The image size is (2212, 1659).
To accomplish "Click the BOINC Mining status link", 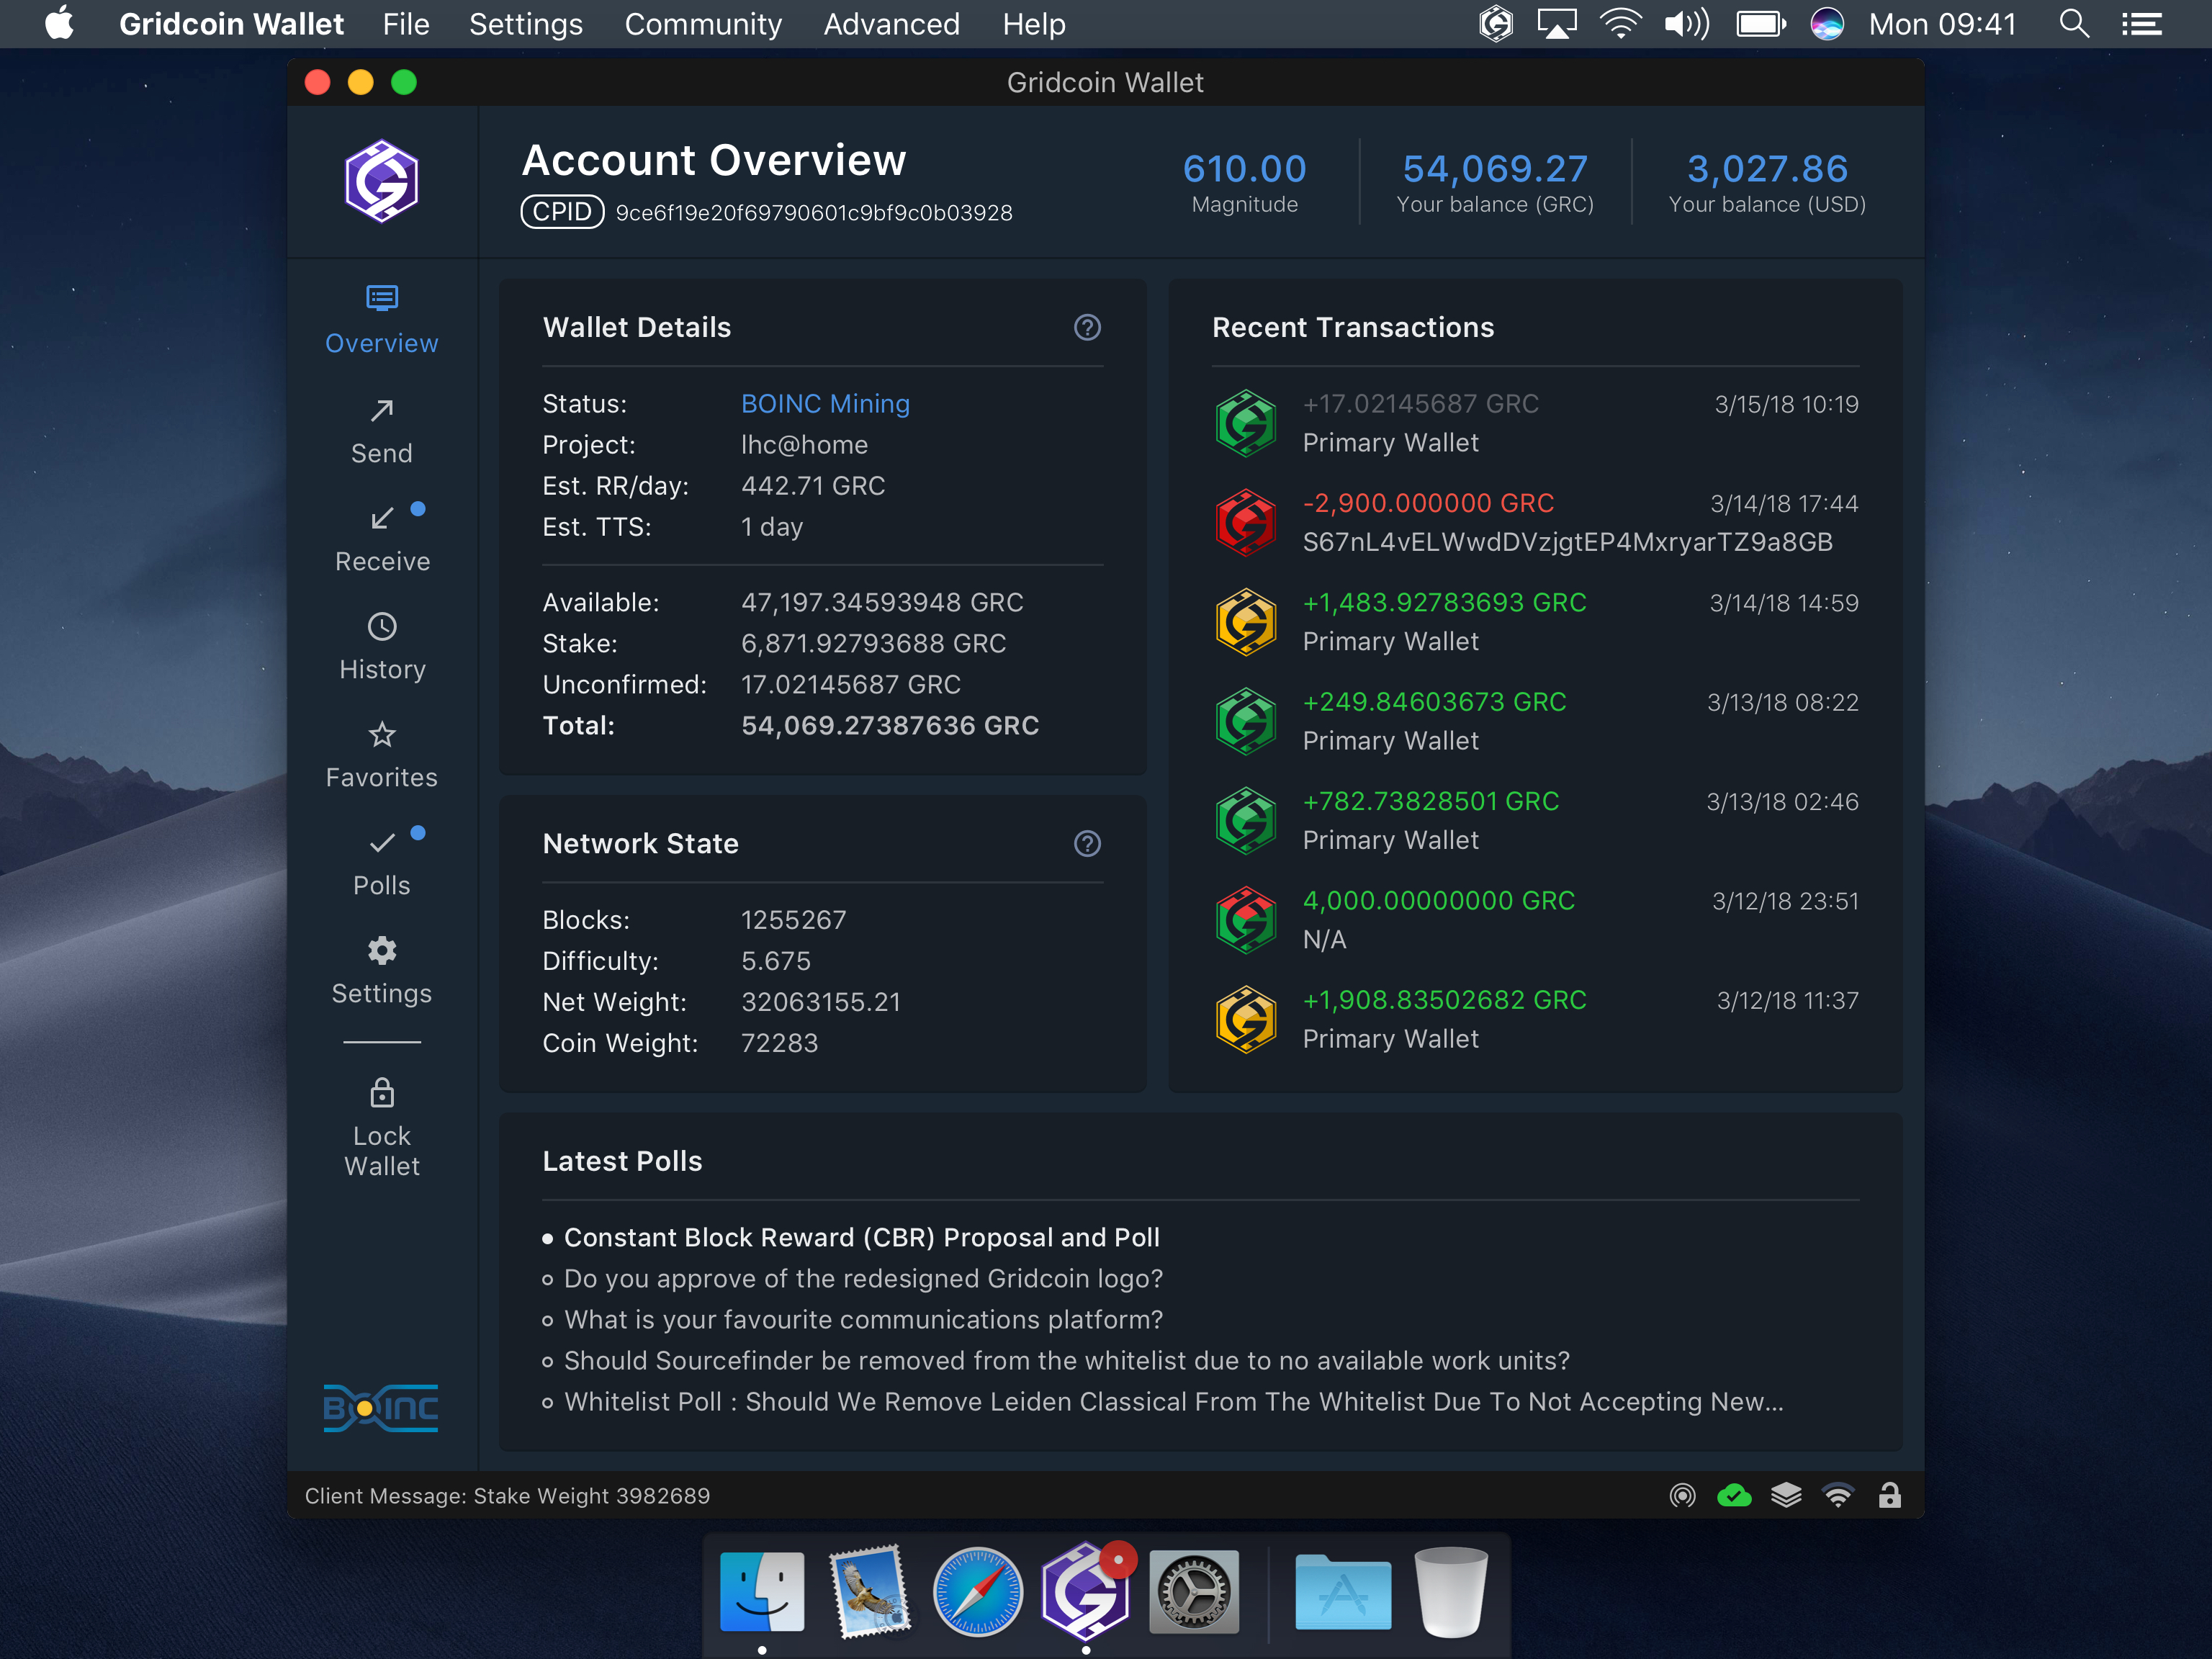I will (825, 404).
